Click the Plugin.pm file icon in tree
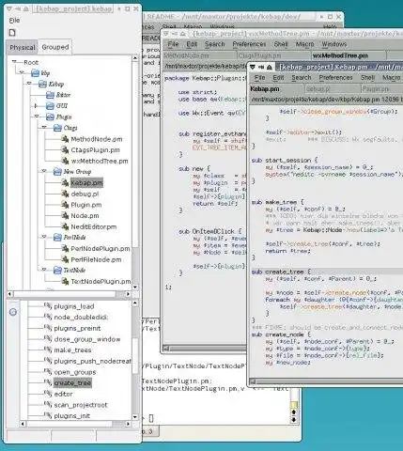Screen dimensions: 403x451 [65, 205]
